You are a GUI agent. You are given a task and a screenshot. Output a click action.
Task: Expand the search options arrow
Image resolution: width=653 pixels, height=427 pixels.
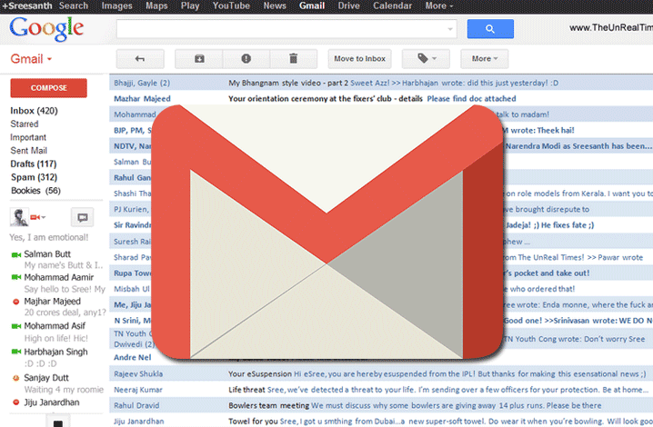(x=450, y=29)
